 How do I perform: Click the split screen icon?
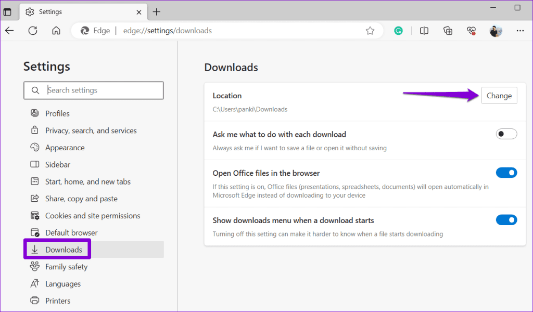click(x=424, y=31)
